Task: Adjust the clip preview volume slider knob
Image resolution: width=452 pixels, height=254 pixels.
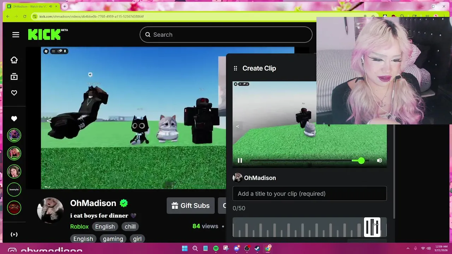Action: 361,161
